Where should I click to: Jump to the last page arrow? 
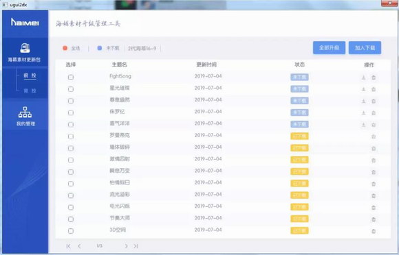[x=136, y=246]
